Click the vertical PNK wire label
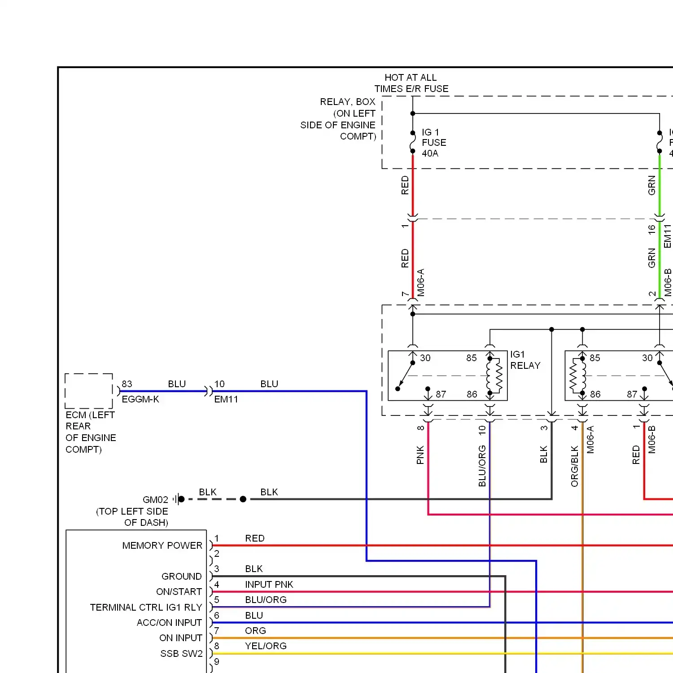The height and width of the screenshot is (673, 673). [420, 454]
